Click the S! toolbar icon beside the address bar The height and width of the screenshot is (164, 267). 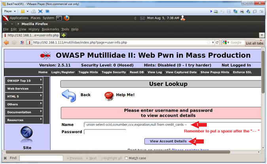tap(22, 43)
